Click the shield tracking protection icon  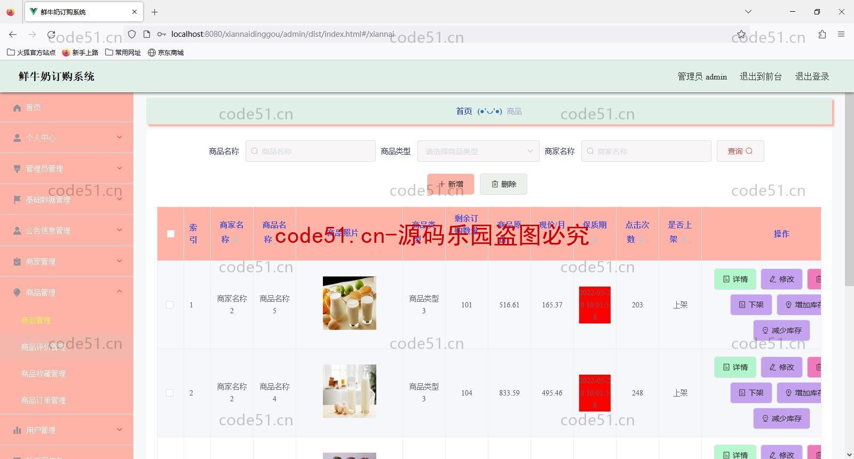(132, 34)
